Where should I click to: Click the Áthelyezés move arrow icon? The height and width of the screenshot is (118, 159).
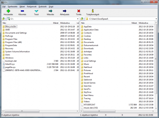click(65, 11)
